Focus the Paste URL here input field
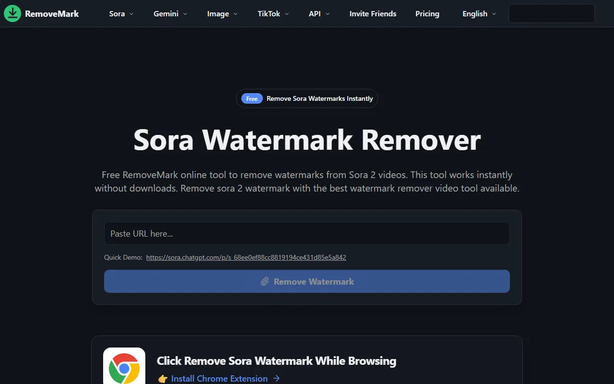Image resolution: width=614 pixels, height=384 pixels. tap(307, 233)
